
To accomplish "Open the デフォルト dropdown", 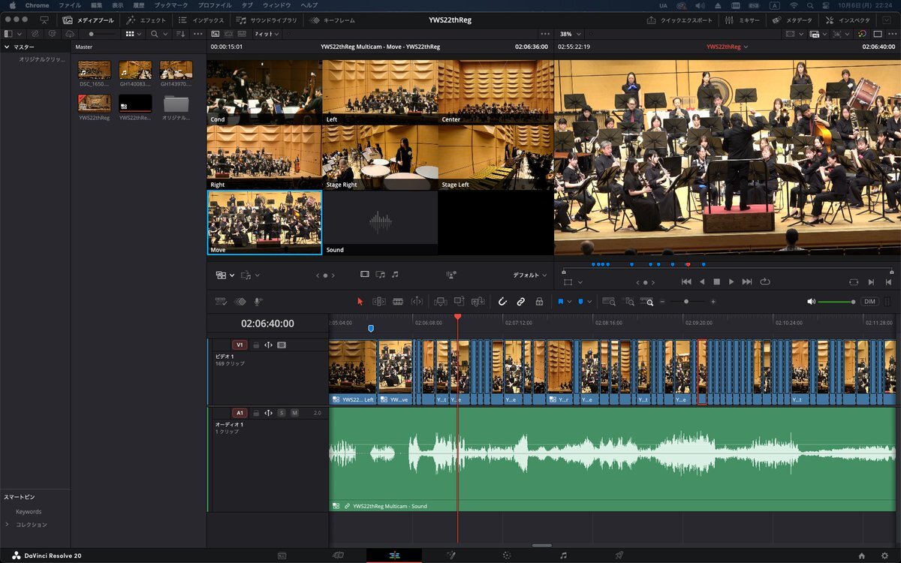I will coord(529,275).
